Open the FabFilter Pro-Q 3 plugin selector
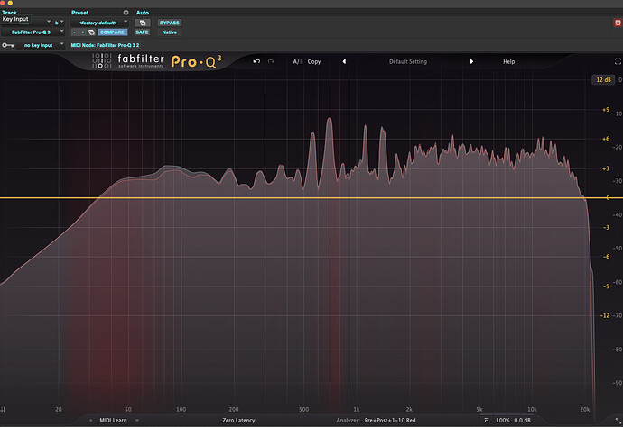623x427 pixels. click(33, 32)
